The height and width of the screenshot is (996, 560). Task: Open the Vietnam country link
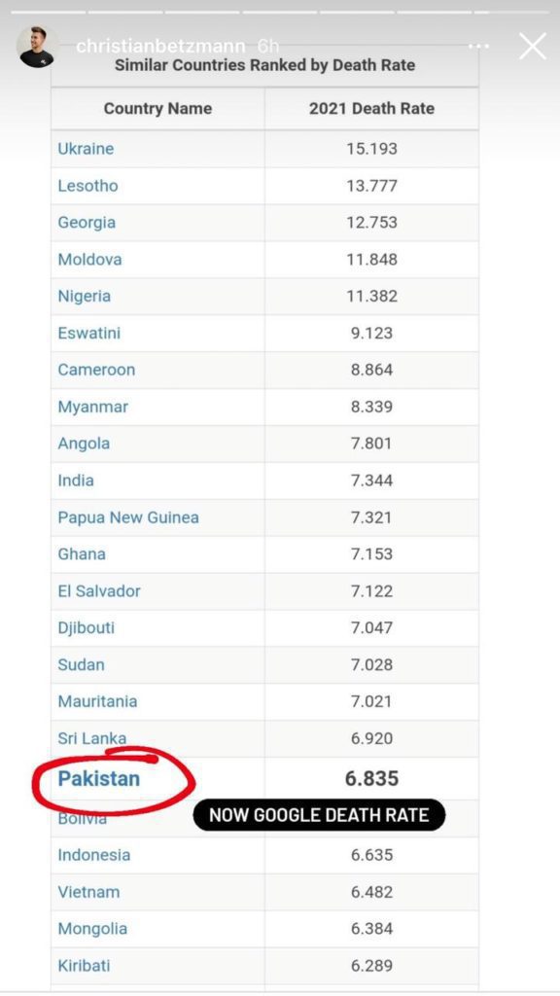[x=88, y=892]
